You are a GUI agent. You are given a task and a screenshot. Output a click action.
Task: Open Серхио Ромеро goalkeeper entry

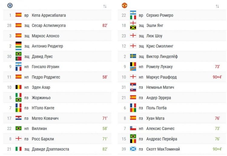tap(160, 15)
